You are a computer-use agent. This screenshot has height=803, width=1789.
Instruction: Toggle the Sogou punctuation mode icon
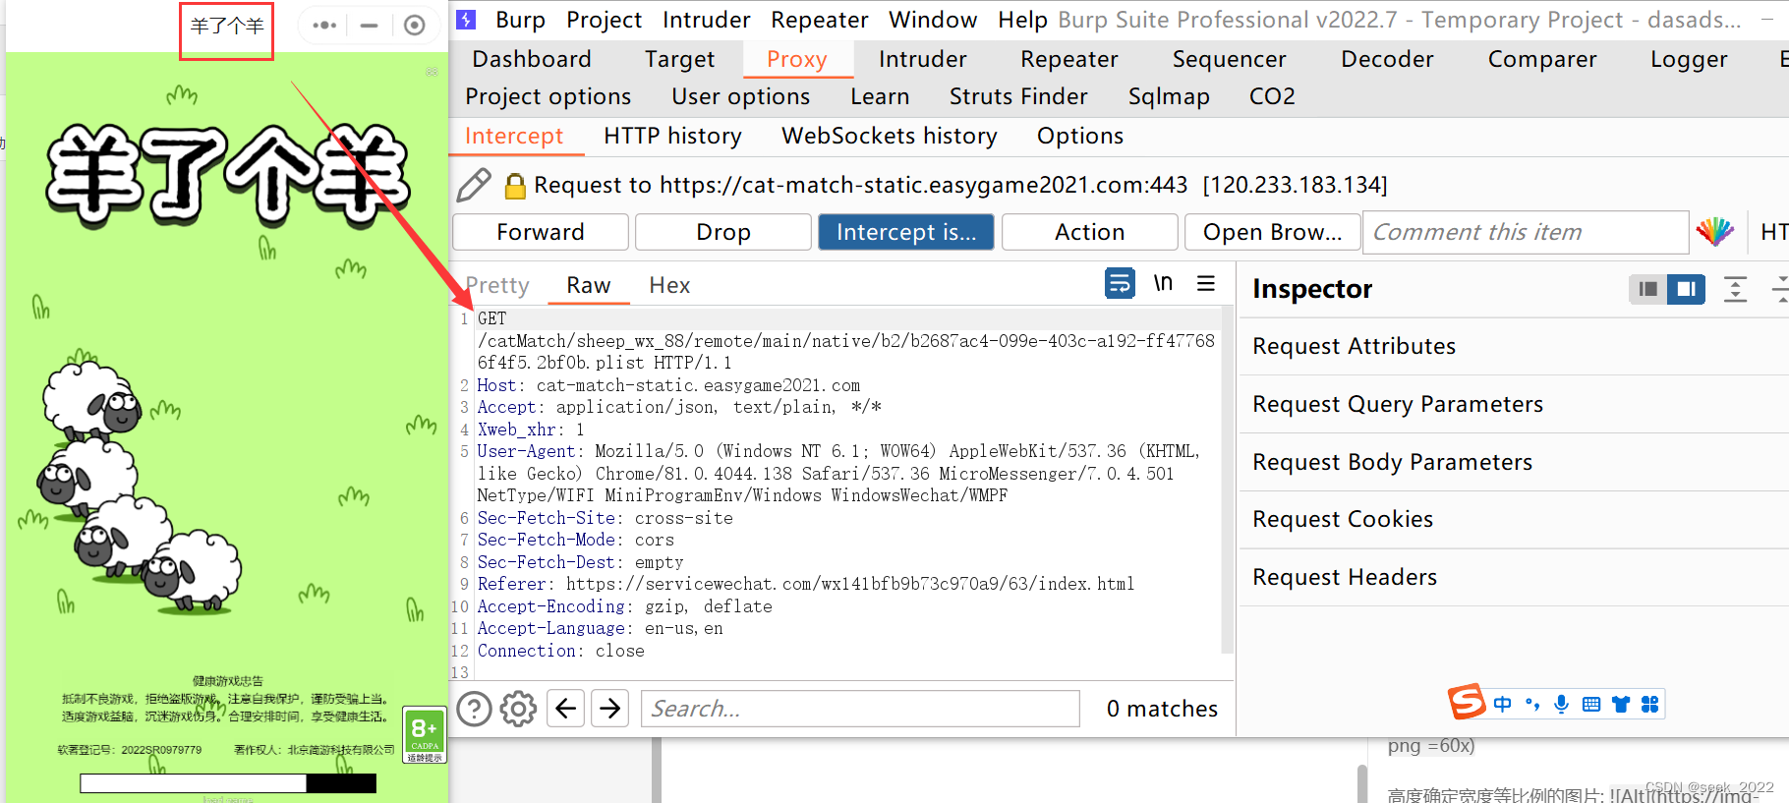tap(1532, 704)
